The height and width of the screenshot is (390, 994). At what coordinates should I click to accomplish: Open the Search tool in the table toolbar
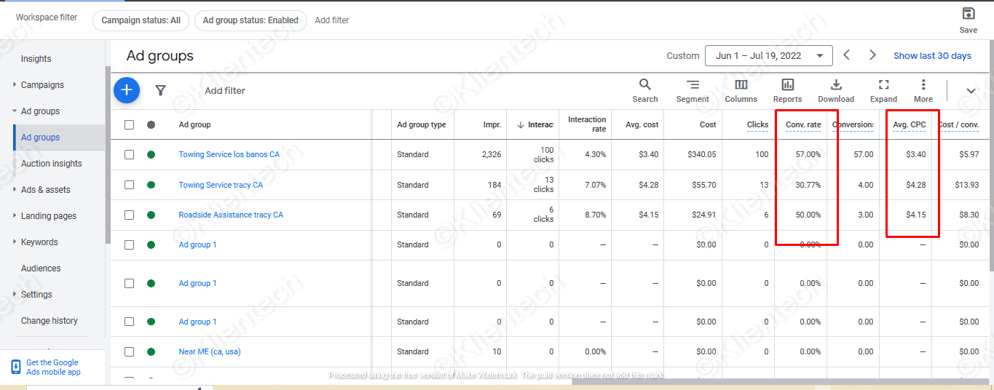click(x=644, y=90)
